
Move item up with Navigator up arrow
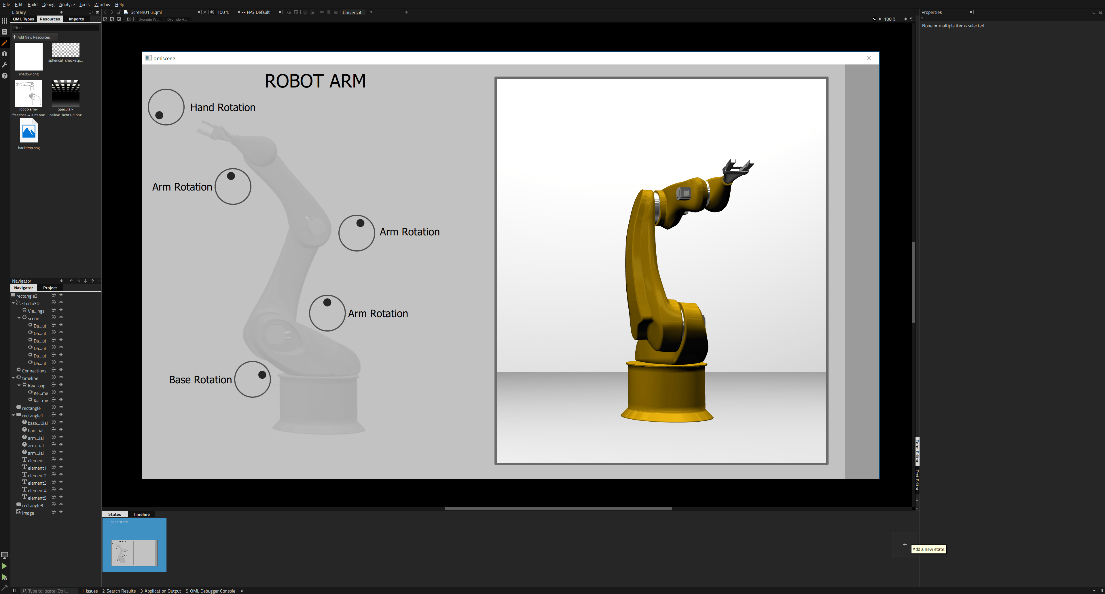click(x=92, y=281)
